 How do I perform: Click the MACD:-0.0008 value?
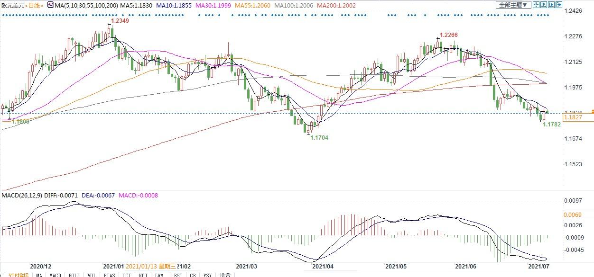pyautogui.click(x=138, y=195)
